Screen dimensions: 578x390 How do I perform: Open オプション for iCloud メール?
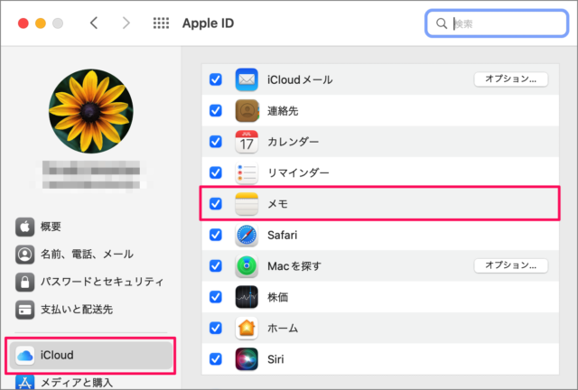click(x=511, y=79)
